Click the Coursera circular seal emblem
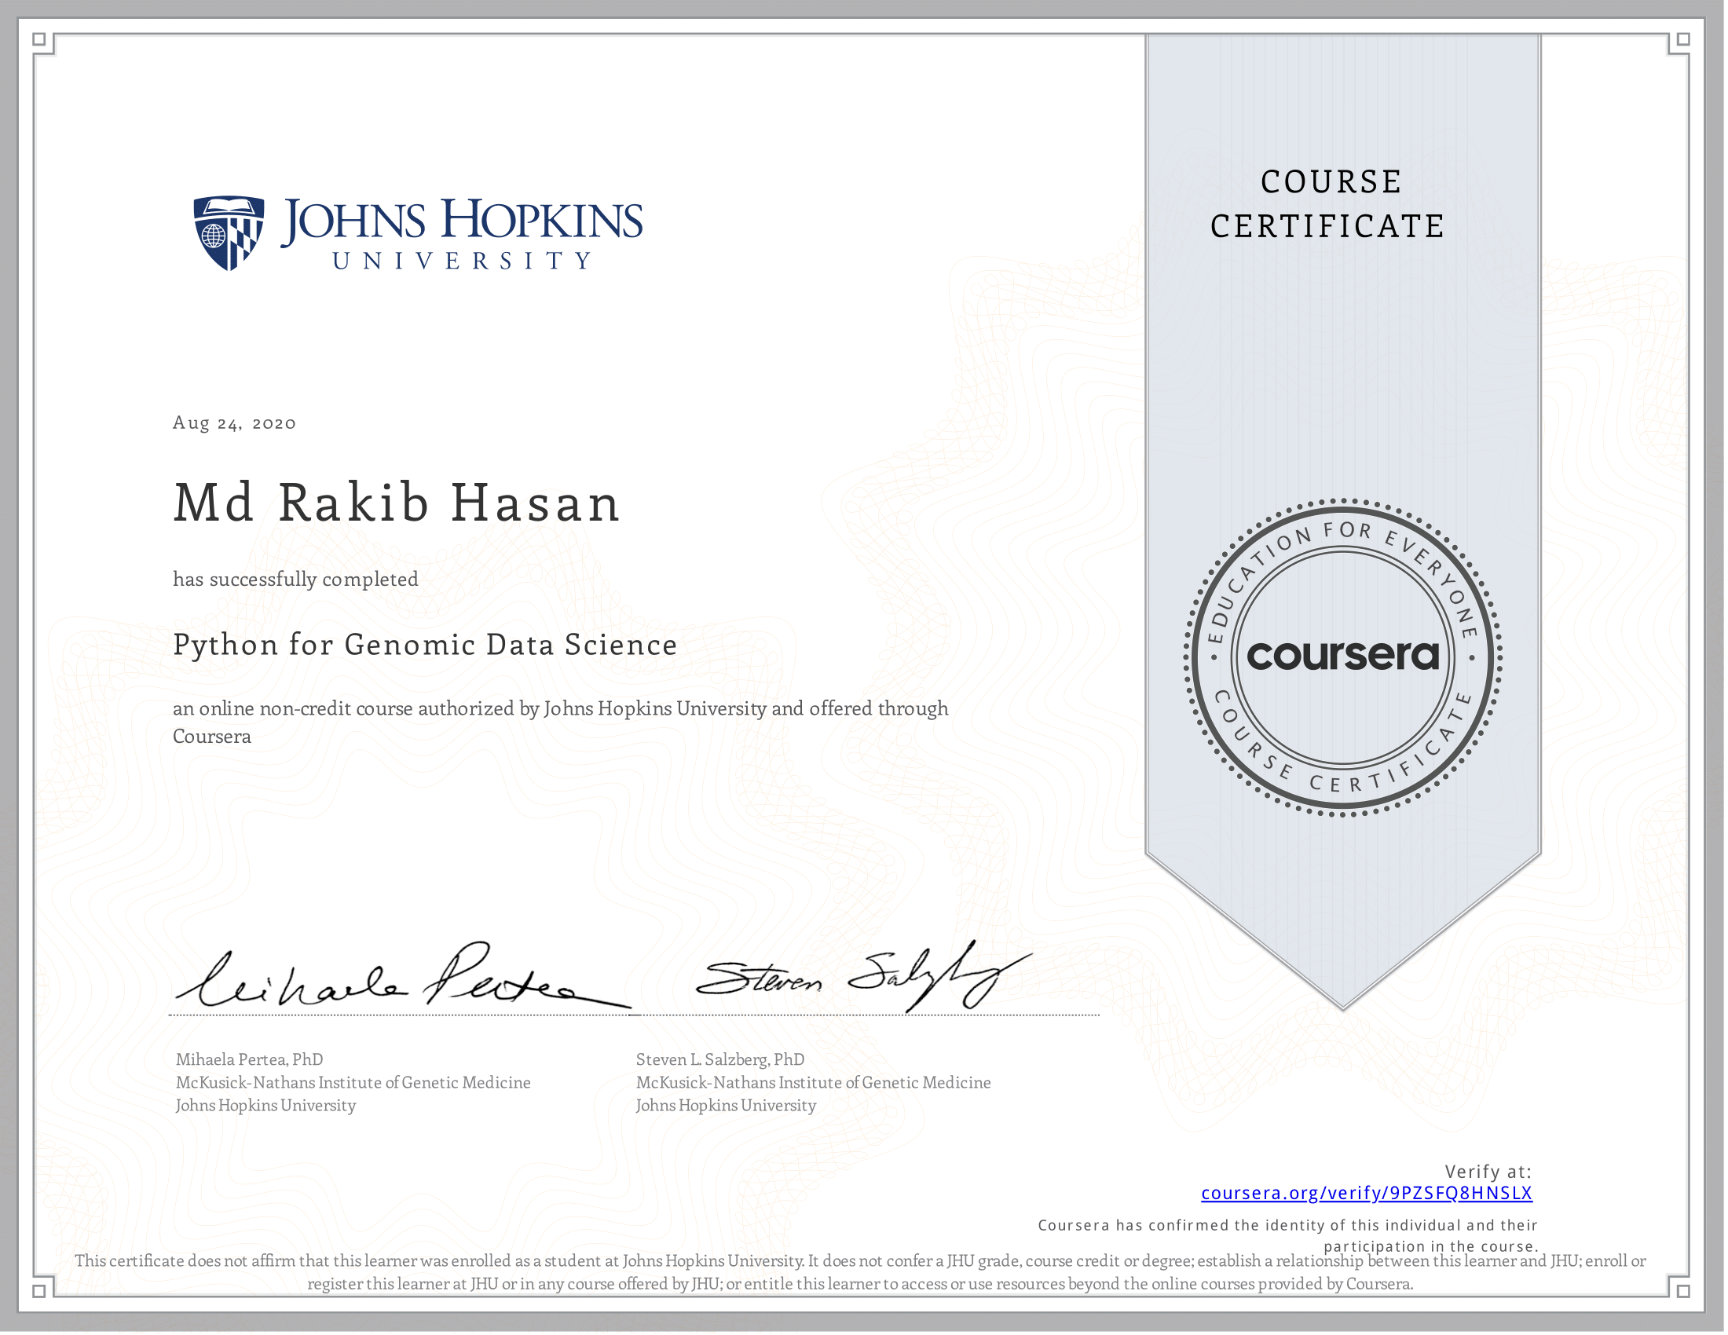This screenshot has width=1728, height=1335. (1342, 657)
